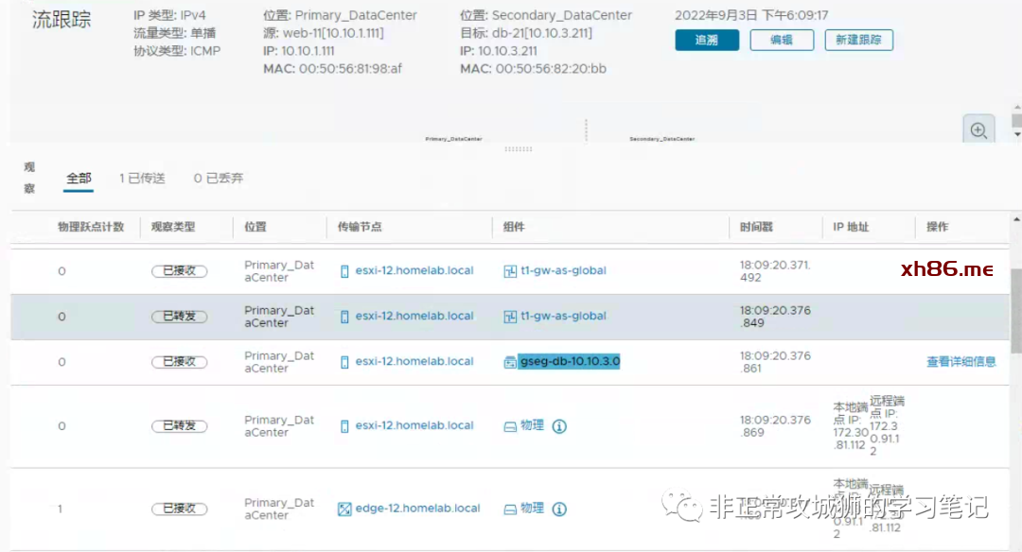Open edge-12.homelab.local transport node link
Image resolution: width=1022 pixels, height=552 pixels.
417,509
